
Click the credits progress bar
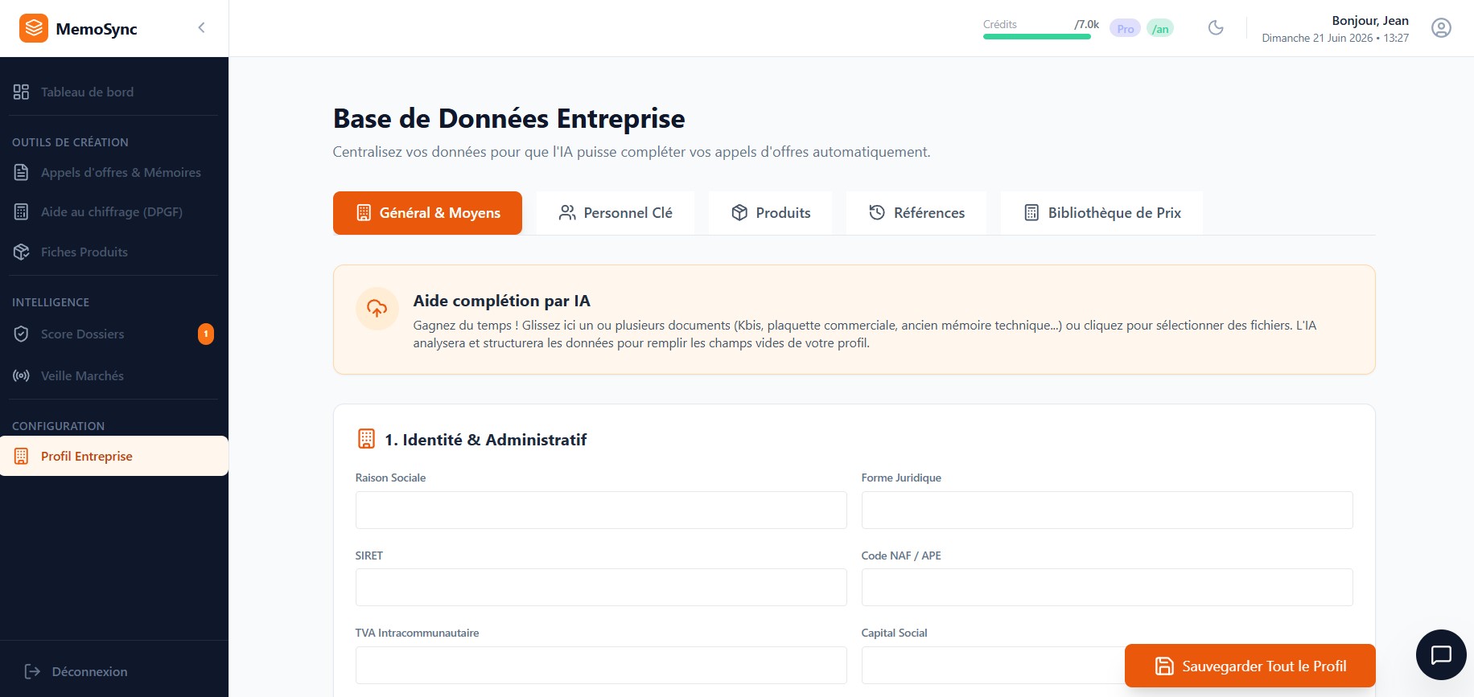pos(1037,36)
